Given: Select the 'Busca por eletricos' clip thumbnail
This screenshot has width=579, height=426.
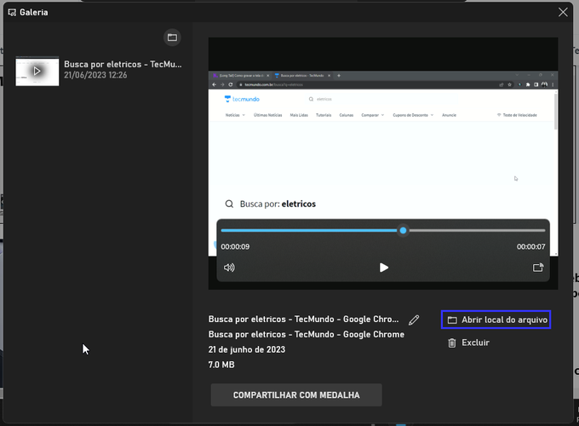Looking at the screenshot, I should coord(37,71).
